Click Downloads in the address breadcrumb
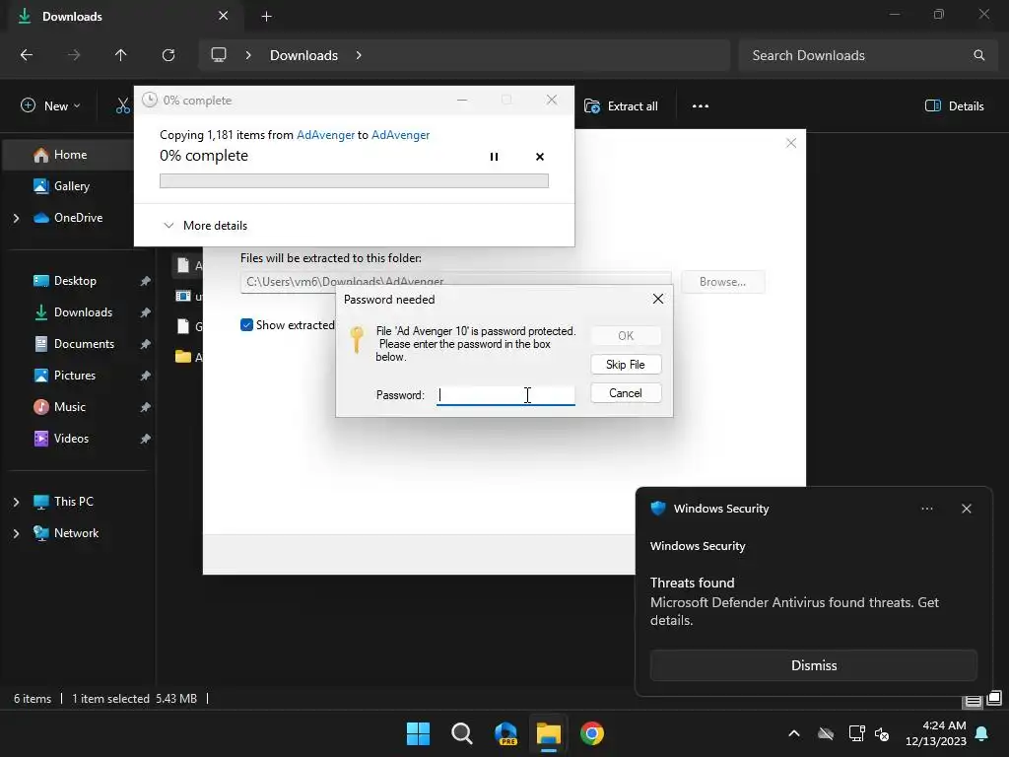Screen dimensions: 1009x757 coord(303,55)
